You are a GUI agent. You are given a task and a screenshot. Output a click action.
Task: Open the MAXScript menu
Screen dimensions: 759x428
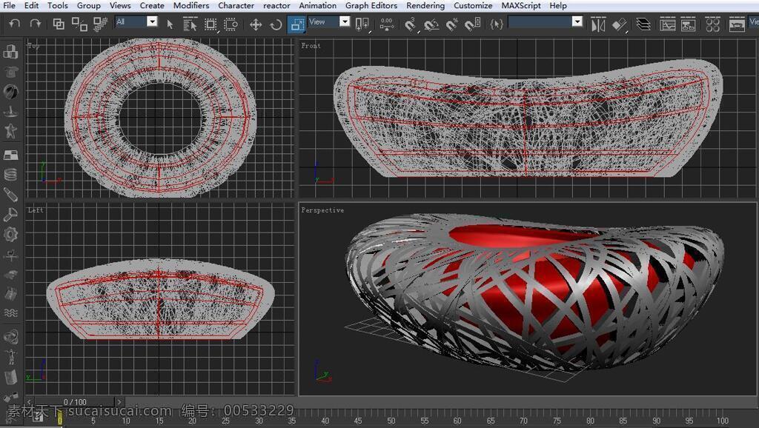coord(521,6)
